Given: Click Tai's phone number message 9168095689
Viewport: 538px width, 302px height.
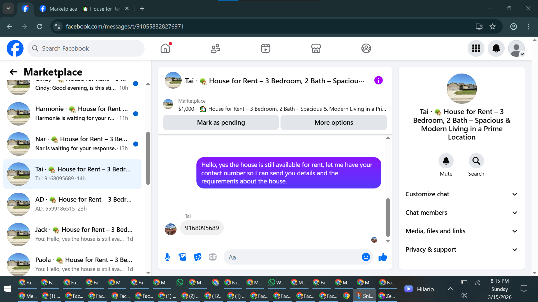Looking at the screenshot, I should (x=202, y=228).
